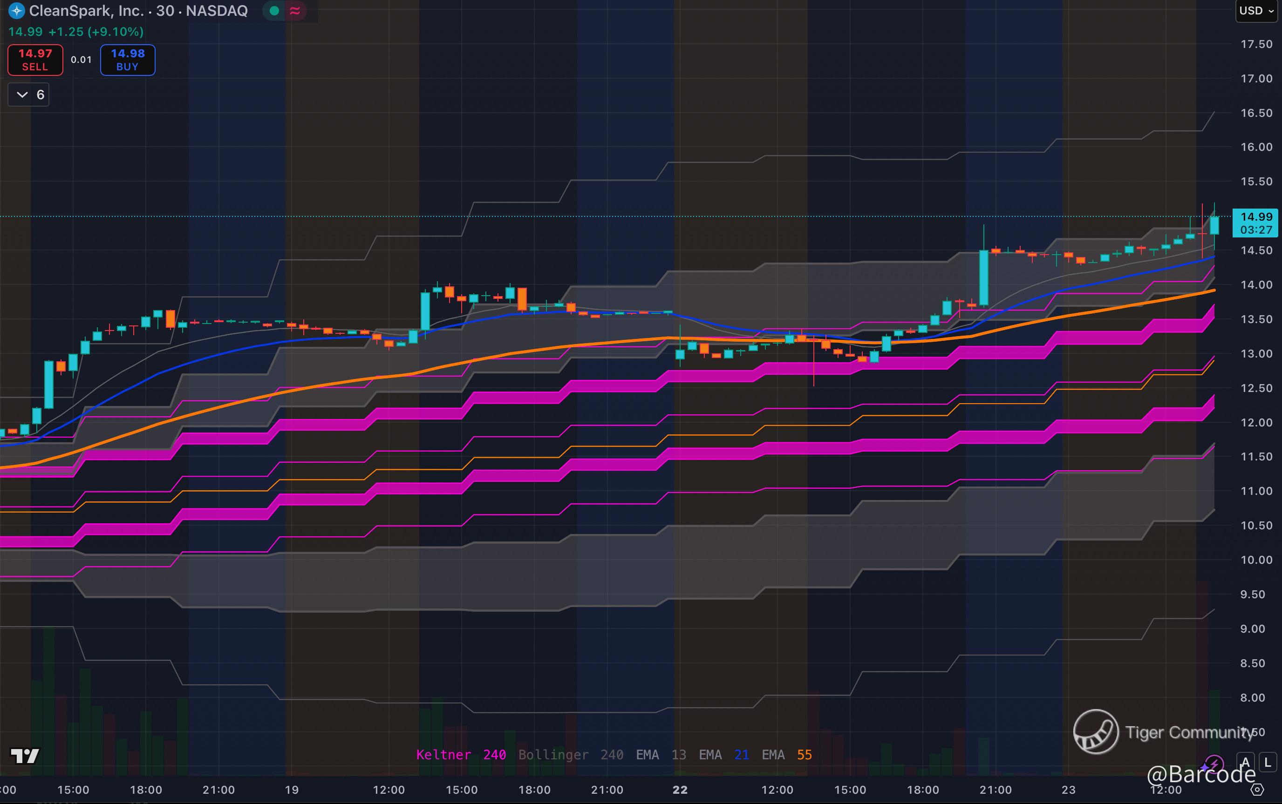Click the Tiger Community logo watermark

pos(1096,732)
